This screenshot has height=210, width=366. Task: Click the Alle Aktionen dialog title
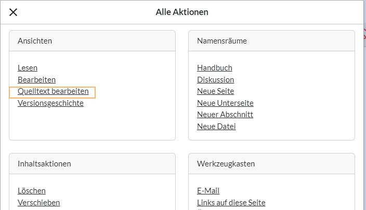pyautogui.click(x=182, y=12)
